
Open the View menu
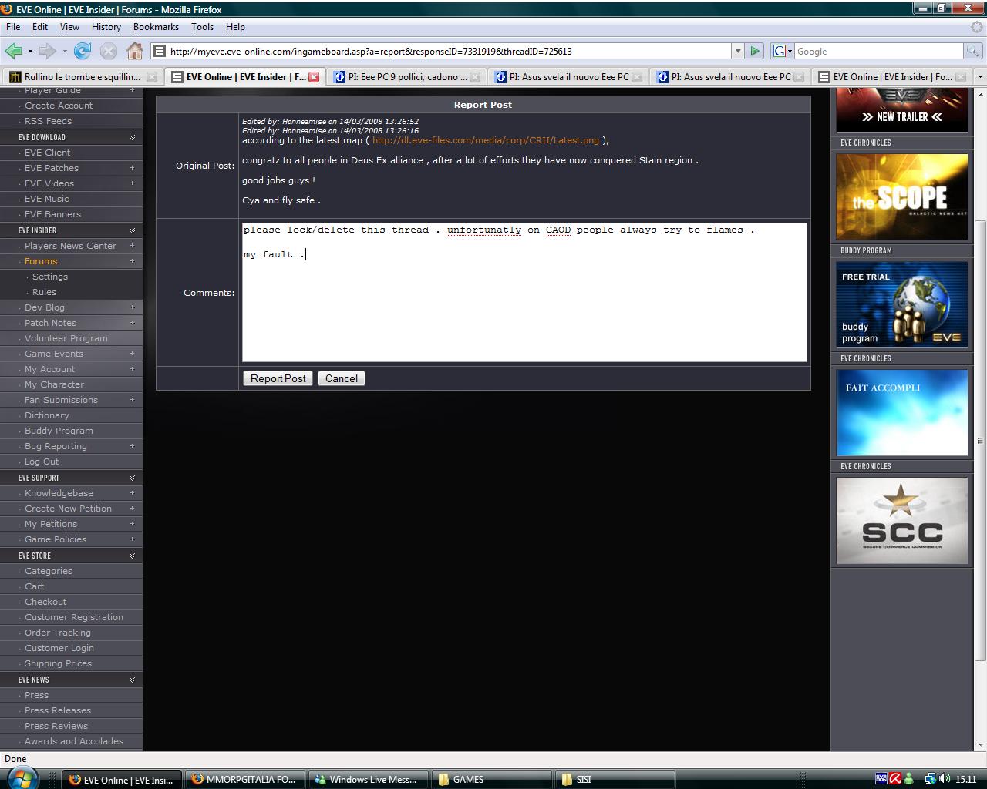[x=69, y=27]
